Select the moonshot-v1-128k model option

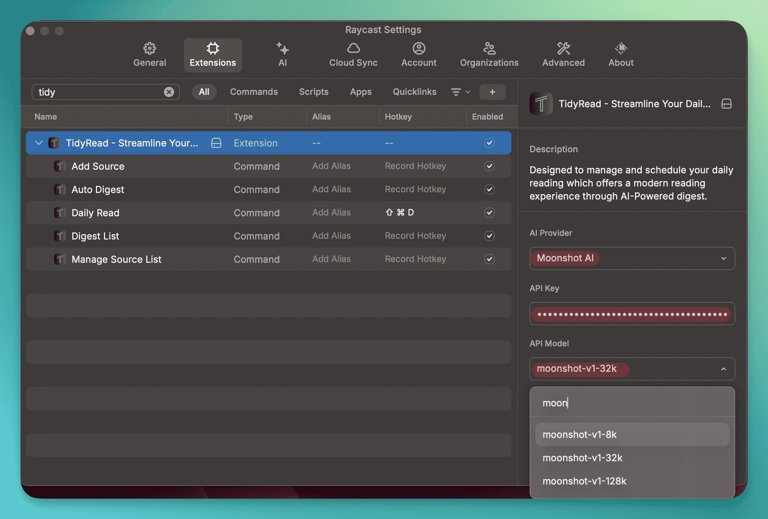pos(584,481)
